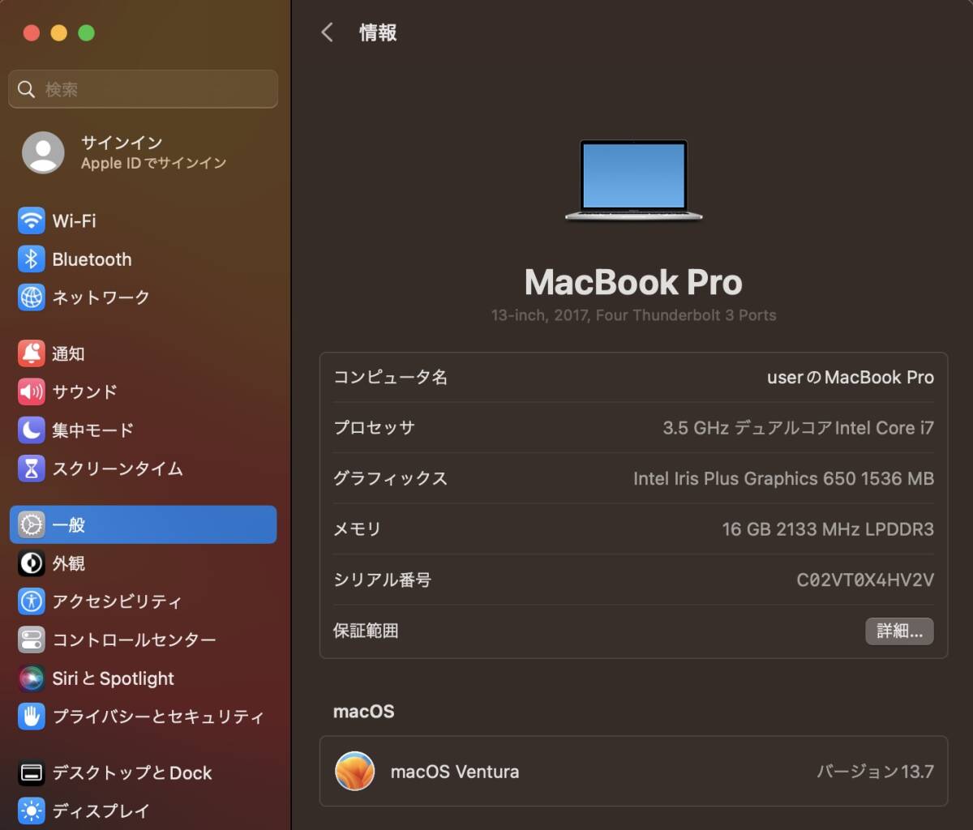This screenshot has width=973, height=830.
Task: Select コントロールセンター in the sidebar
Action: 143,640
